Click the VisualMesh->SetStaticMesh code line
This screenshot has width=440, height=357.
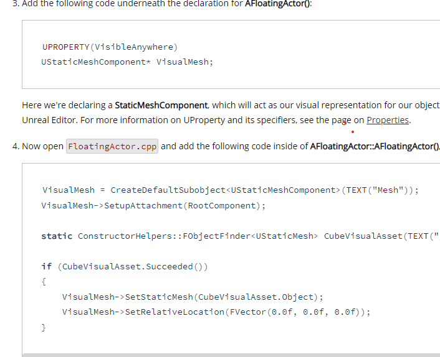click(193, 297)
